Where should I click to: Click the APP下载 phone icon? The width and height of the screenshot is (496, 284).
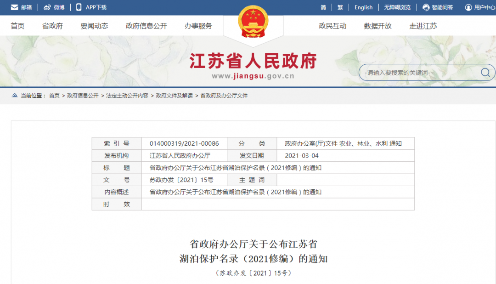[x=79, y=7]
